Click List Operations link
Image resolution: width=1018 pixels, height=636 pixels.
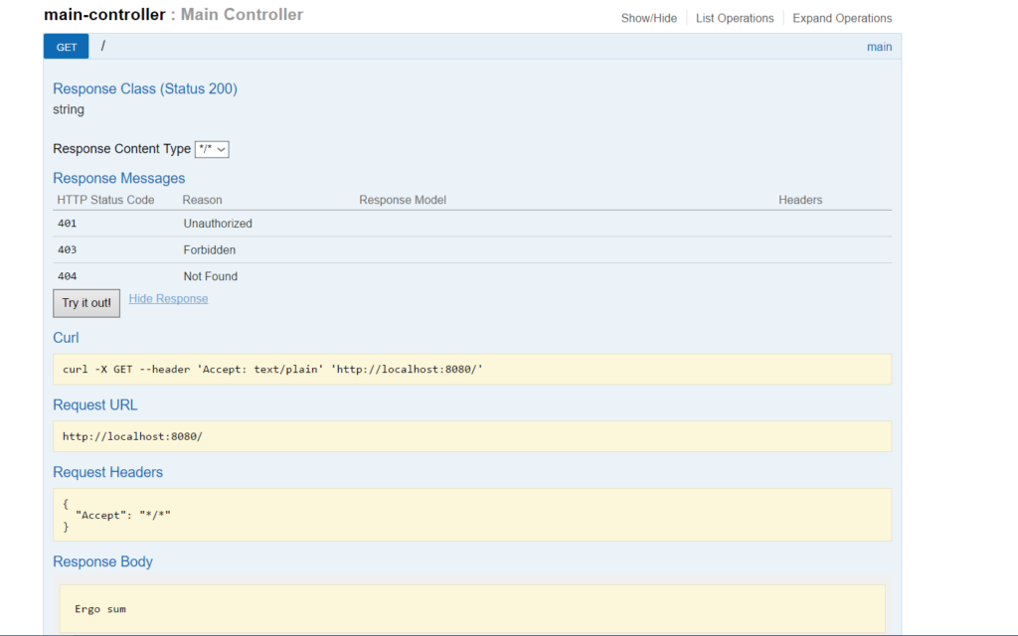click(x=735, y=18)
